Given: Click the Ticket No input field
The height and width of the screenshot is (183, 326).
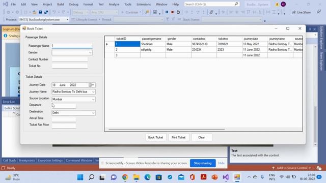Looking at the screenshot, I should (70, 66).
